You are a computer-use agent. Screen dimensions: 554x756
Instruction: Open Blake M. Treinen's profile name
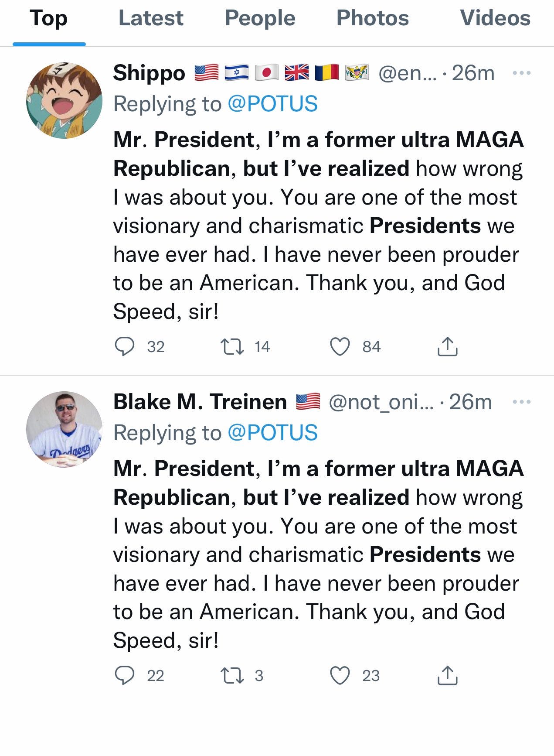[x=200, y=402]
